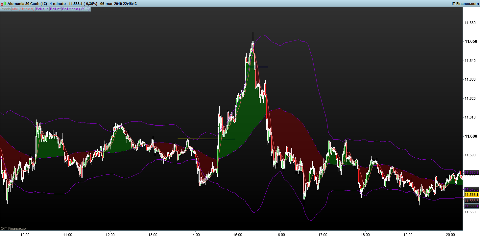The width and height of the screenshot is (480, 237).
Task: Select the Boll sup indicator label
Action: pyautogui.click(x=42, y=9)
